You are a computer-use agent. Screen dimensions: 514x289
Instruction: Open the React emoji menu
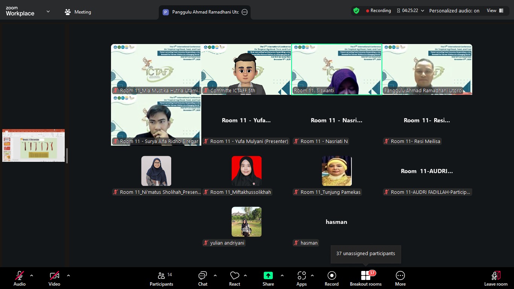click(x=235, y=278)
